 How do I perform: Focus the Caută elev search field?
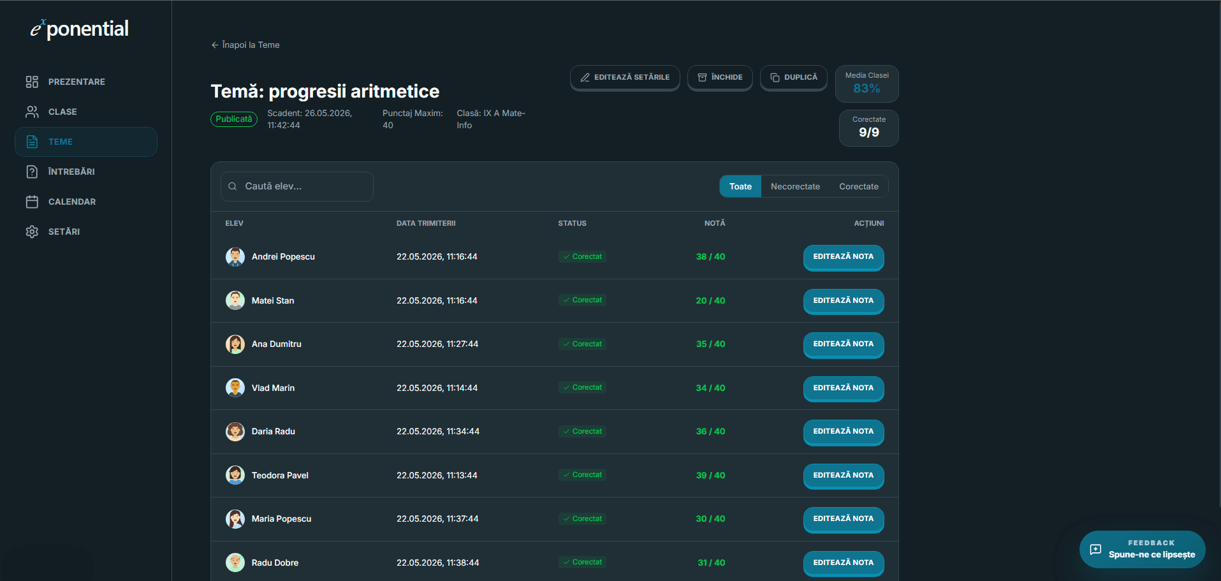click(x=297, y=186)
